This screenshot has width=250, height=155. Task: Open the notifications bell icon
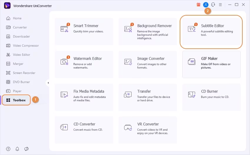click(x=17, y=149)
